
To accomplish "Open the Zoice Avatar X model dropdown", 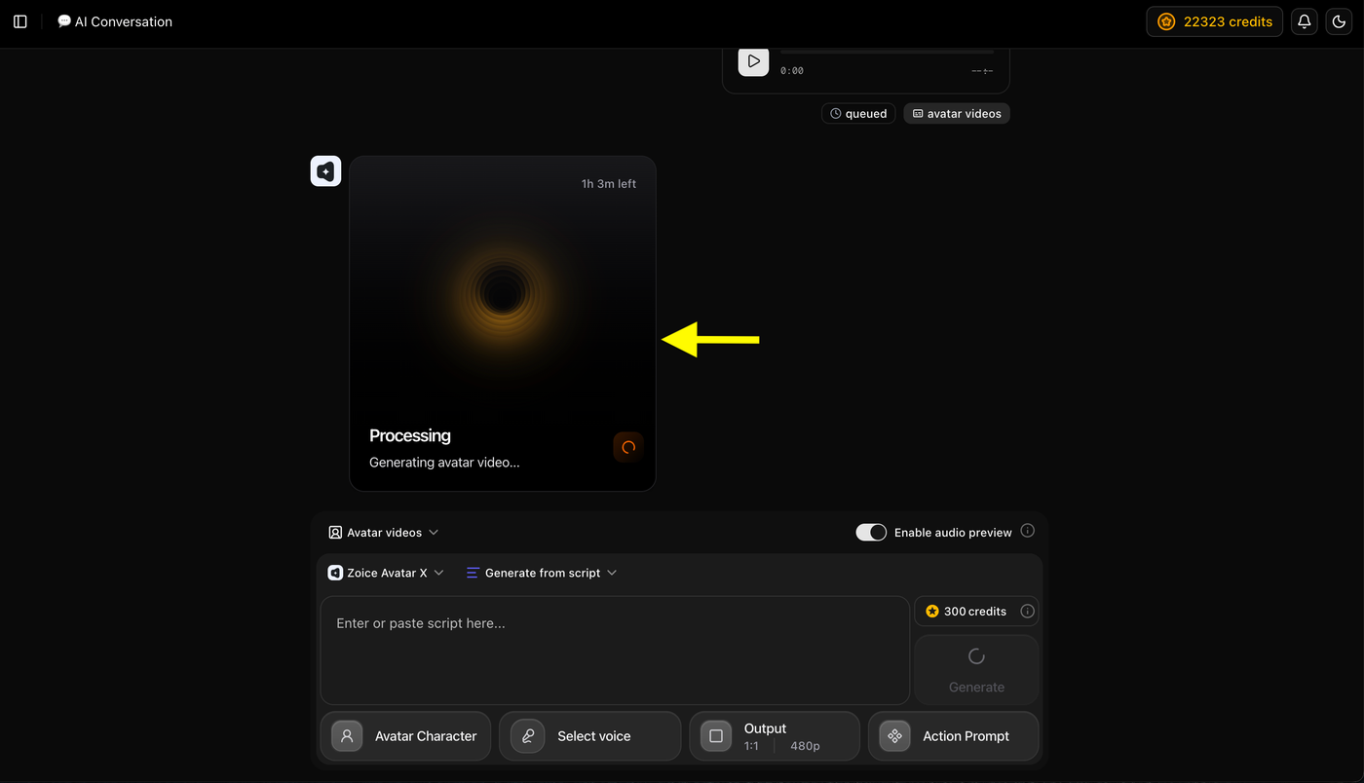I will pos(386,573).
